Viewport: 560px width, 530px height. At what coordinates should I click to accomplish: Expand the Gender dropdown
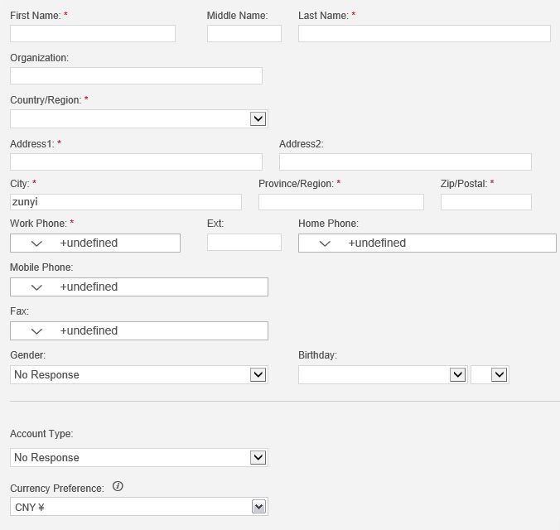pyautogui.click(x=138, y=374)
